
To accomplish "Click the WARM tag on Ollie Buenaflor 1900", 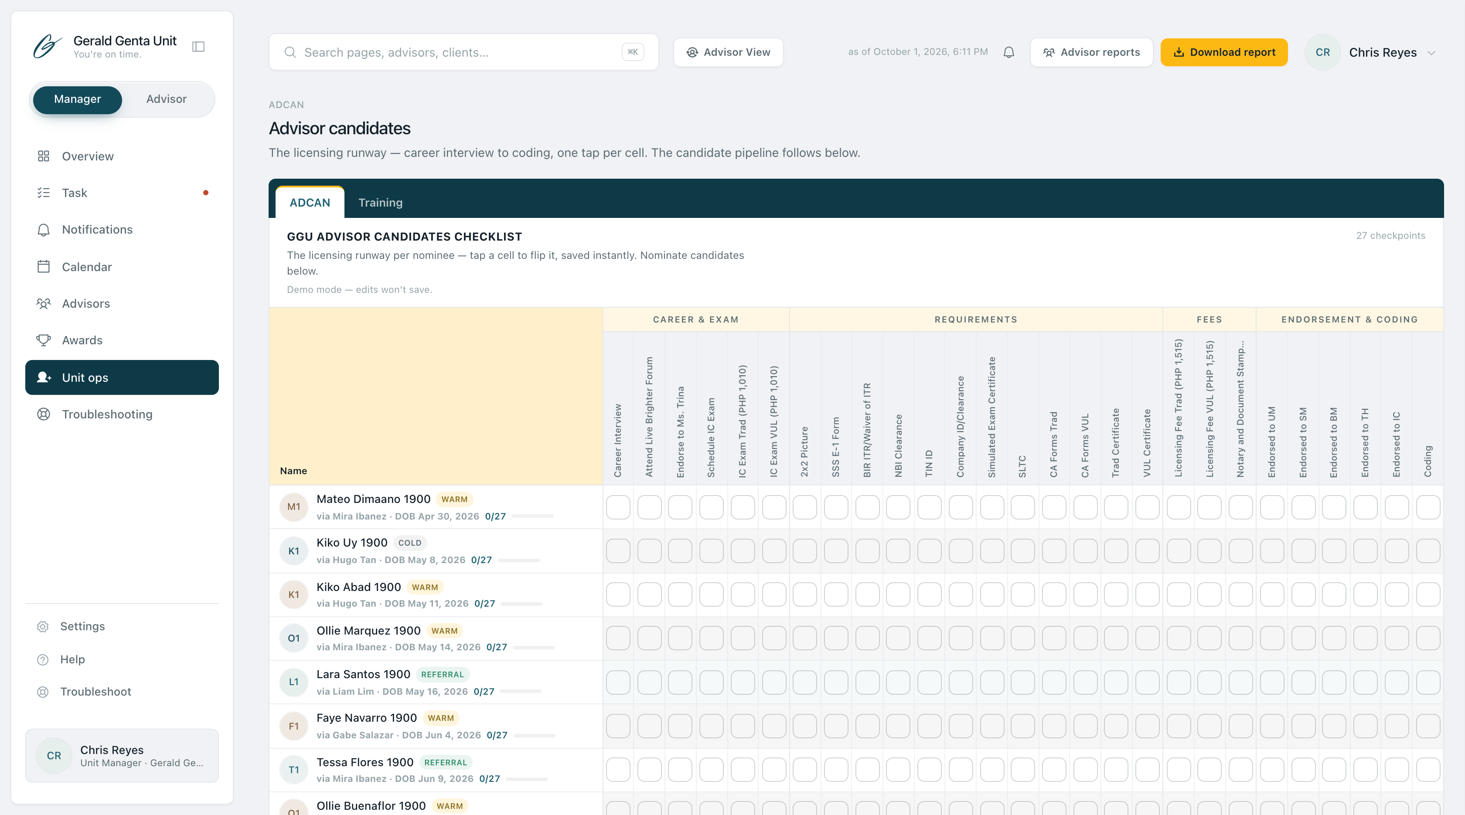I will coord(450,806).
